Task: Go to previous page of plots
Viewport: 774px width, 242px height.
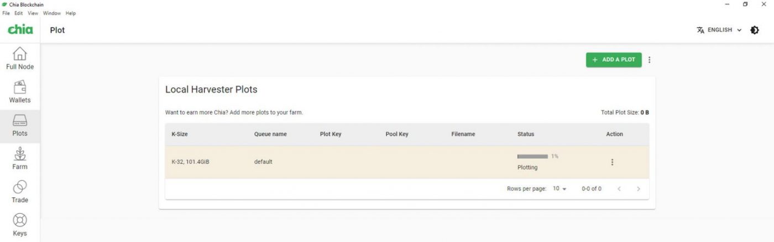Action: tap(619, 189)
